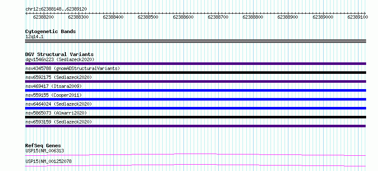The image size is (378, 171).
Task: Select the black bar under nsv5865073
Action: [195, 117]
